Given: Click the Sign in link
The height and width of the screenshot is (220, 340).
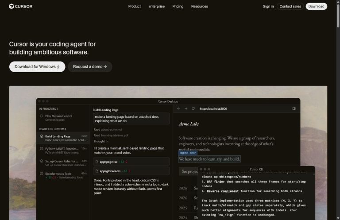Looking at the screenshot, I should [x=268, y=6].
